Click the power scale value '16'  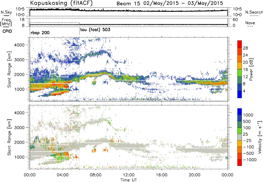[x=245, y=70]
